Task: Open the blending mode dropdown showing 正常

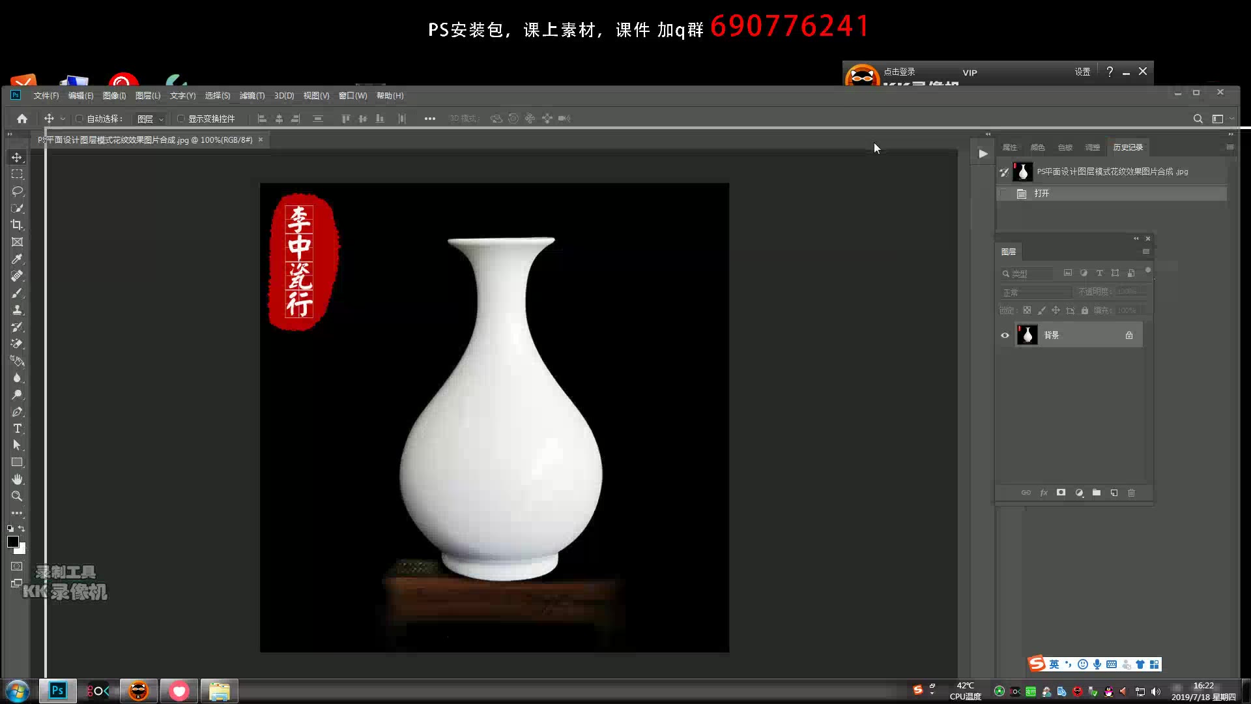Action: pos(1036,292)
